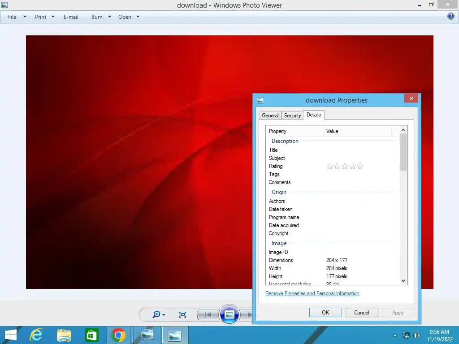The image size is (459, 344).
Task: Switch to the Security tab
Action: click(x=292, y=115)
